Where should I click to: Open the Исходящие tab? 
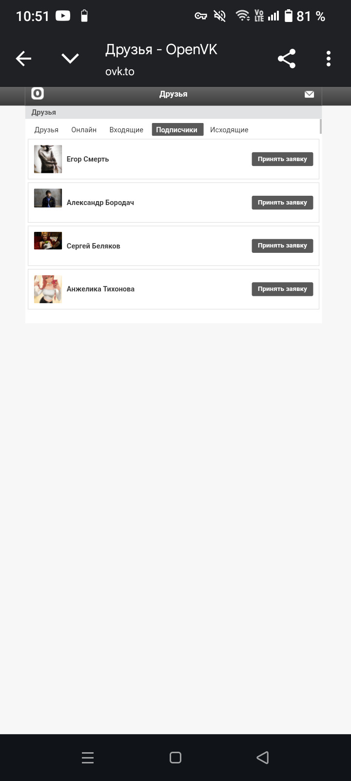(x=229, y=130)
